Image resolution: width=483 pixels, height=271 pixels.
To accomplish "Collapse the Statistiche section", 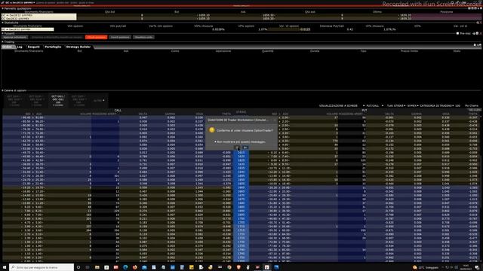I will [x=2, y=23].
